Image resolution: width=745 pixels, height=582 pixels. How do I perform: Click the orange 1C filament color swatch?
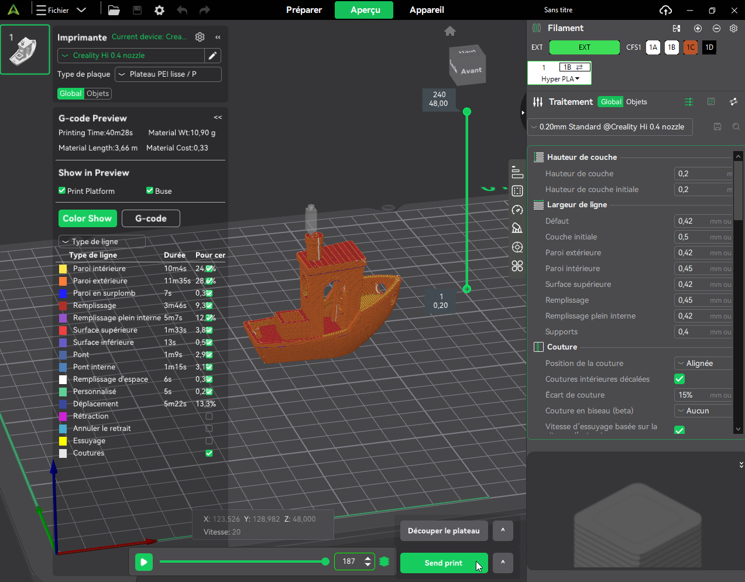691,47
